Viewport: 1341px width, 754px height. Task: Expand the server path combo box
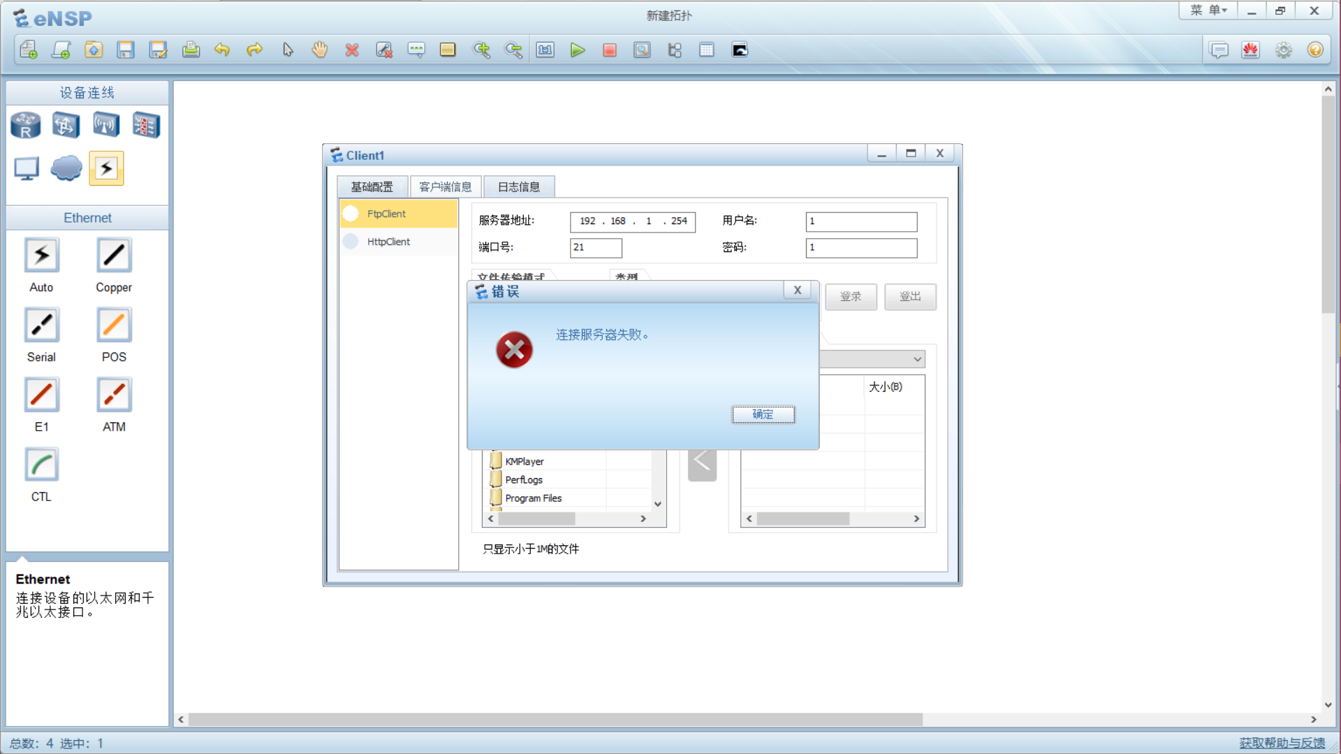(917, 359)
